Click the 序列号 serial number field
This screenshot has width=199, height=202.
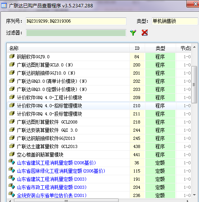tap(76, 21)
